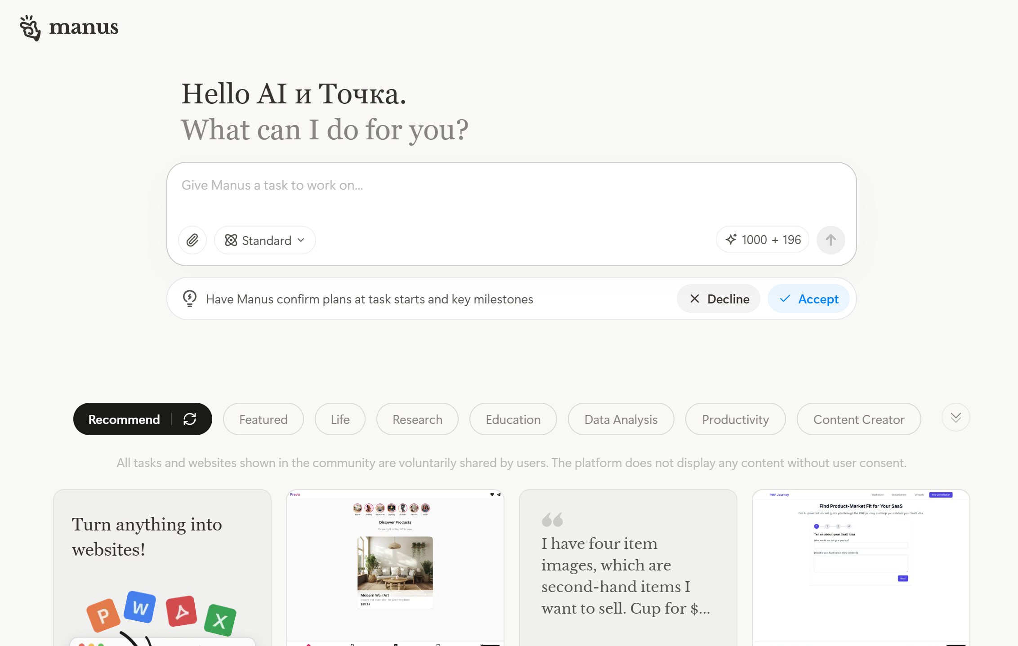Click the community consent disclaimer text

tap(511, 463)
